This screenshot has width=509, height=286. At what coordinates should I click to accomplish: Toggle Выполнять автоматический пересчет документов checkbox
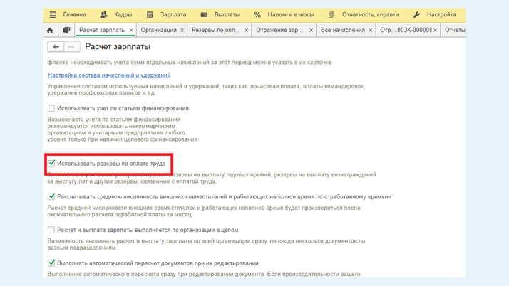(x=51, y=263)
